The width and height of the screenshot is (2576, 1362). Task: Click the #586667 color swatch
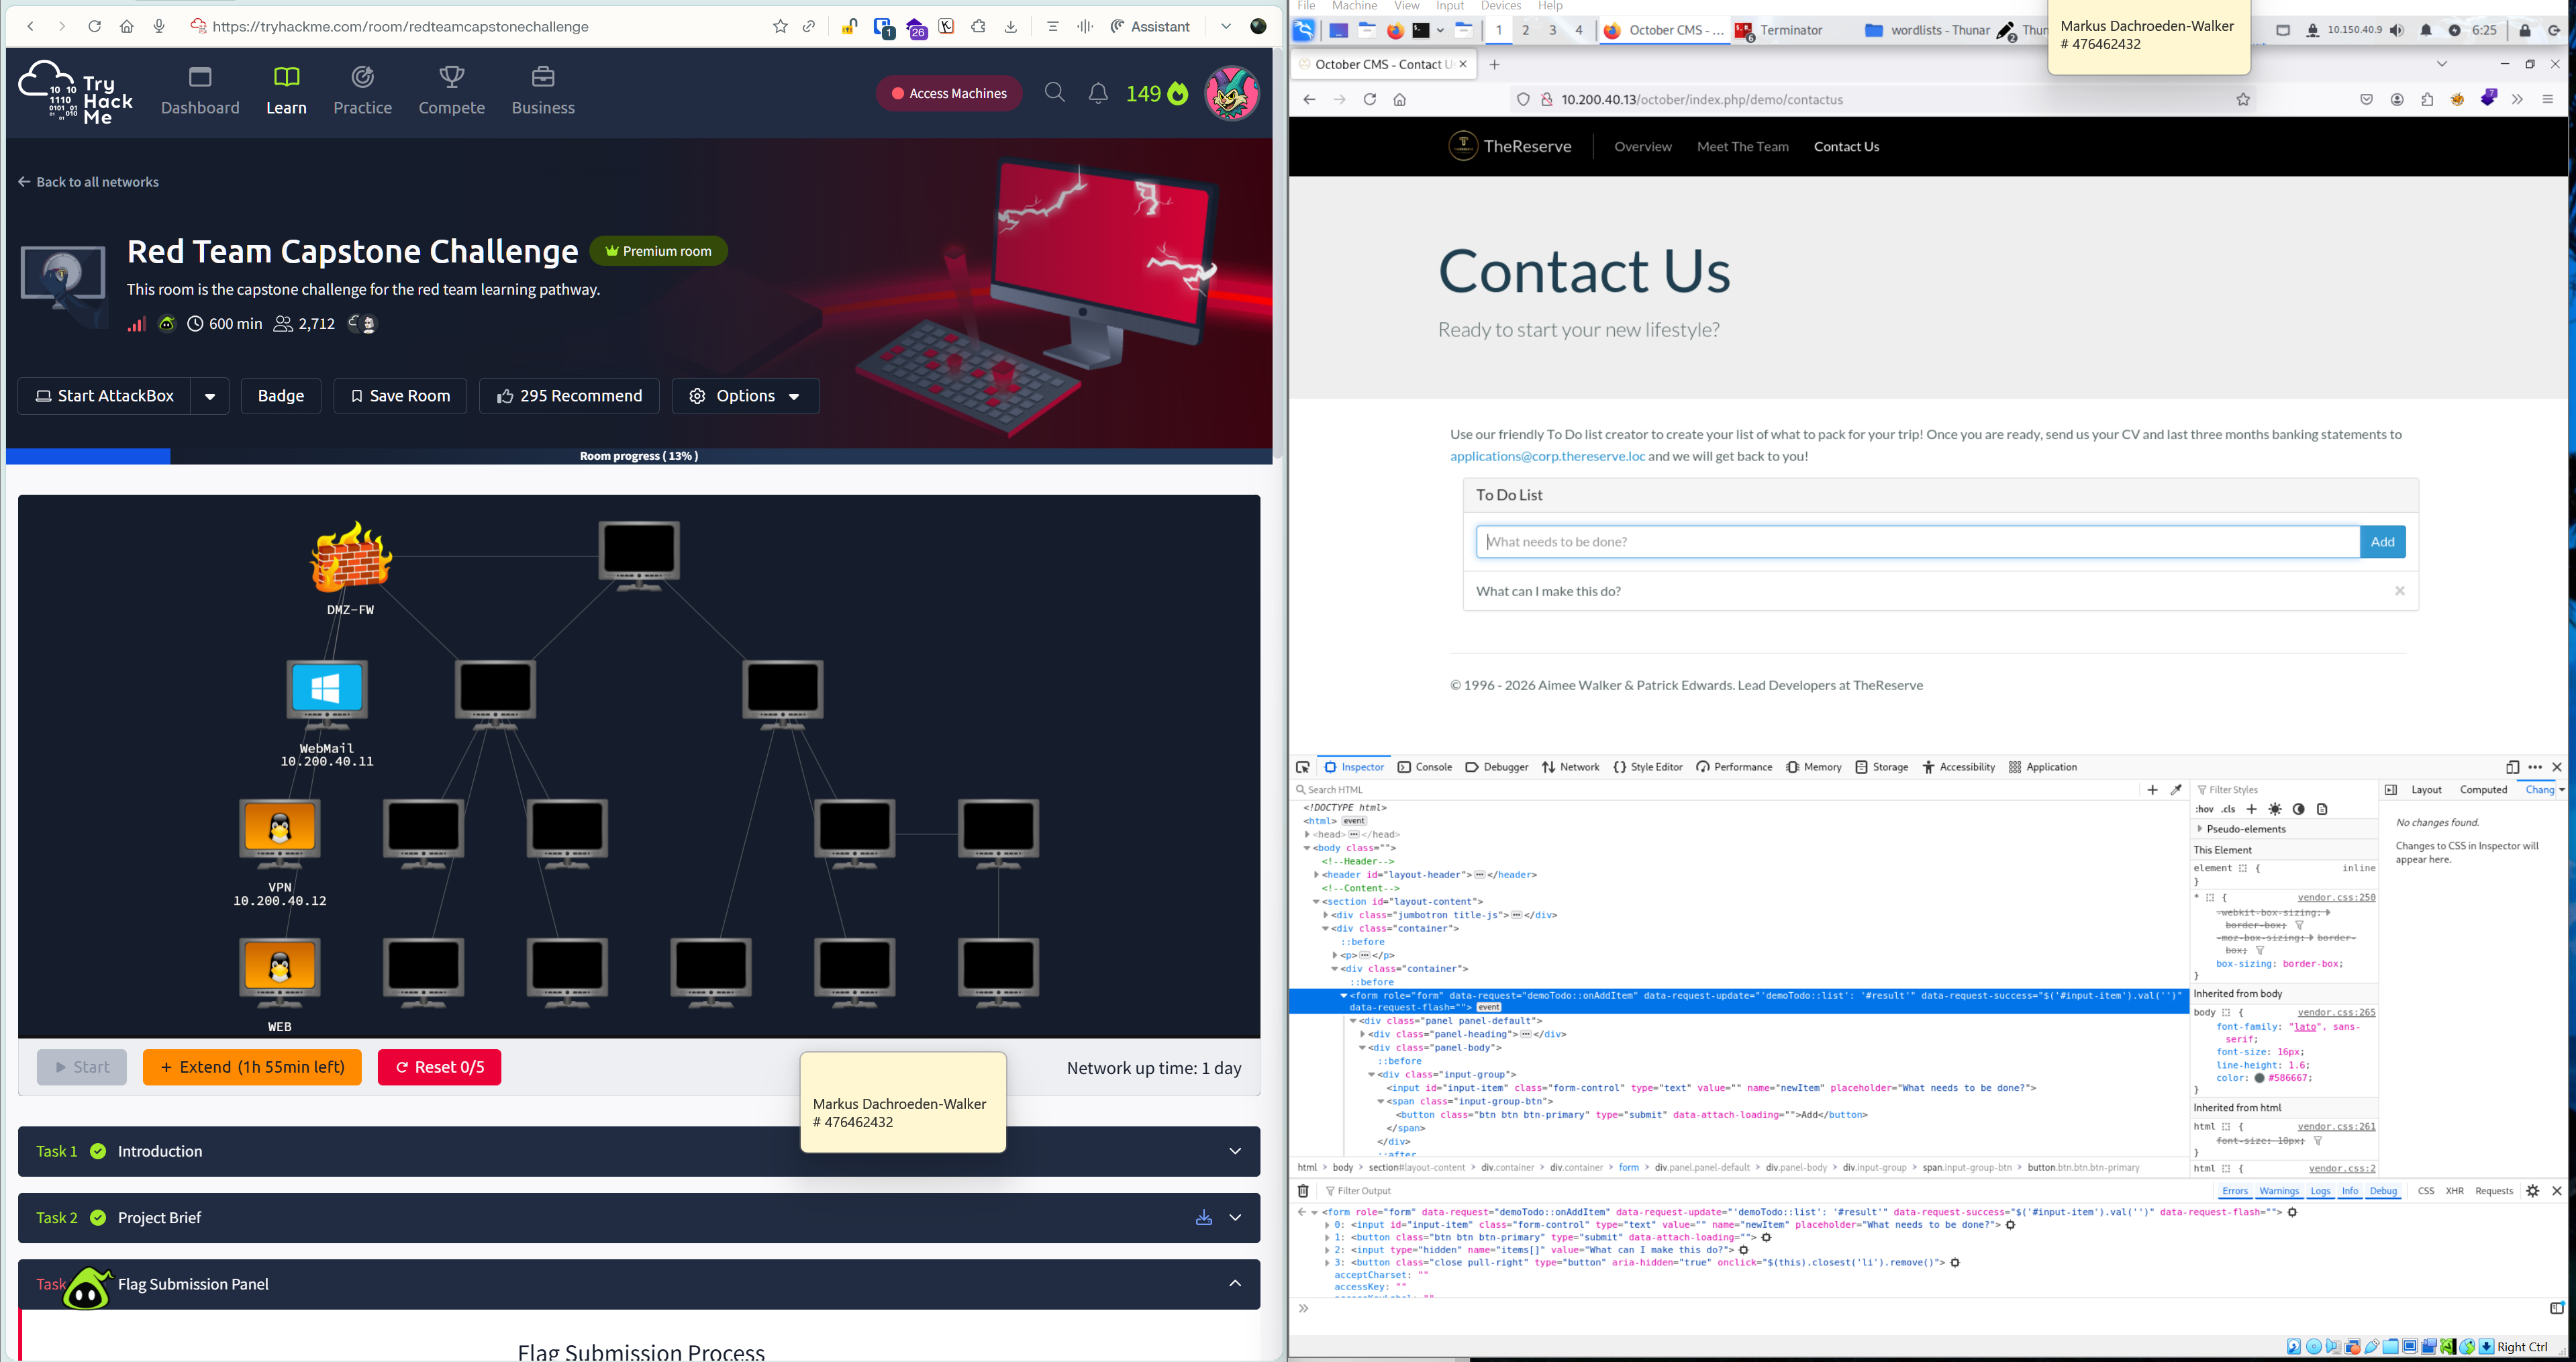(2259, 1078)
